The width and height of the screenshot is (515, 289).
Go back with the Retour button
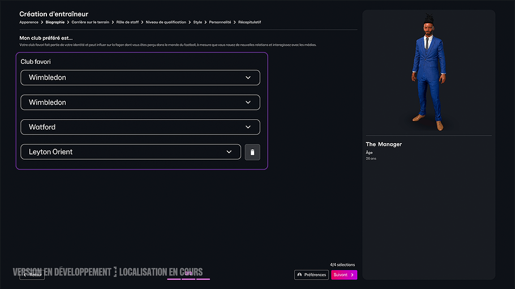click(x=32, y=275)
